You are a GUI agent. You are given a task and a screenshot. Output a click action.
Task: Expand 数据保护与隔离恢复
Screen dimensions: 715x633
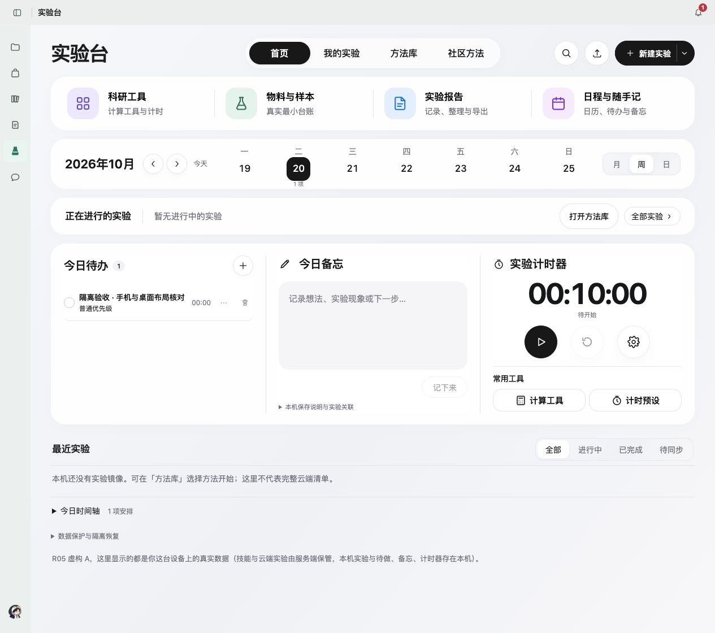pos(85,536)
